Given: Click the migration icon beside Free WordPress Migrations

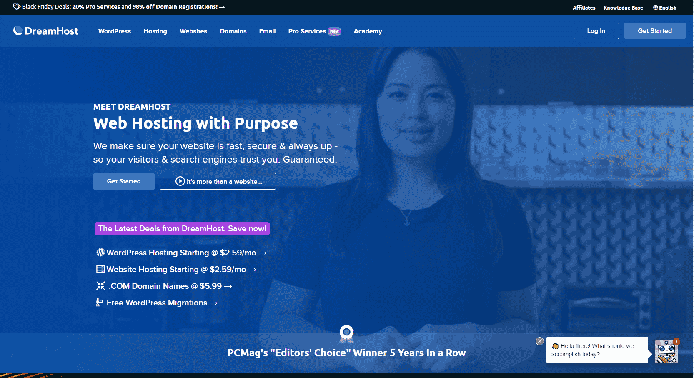Looking at the screenshot, I should [x=99, y=303].
